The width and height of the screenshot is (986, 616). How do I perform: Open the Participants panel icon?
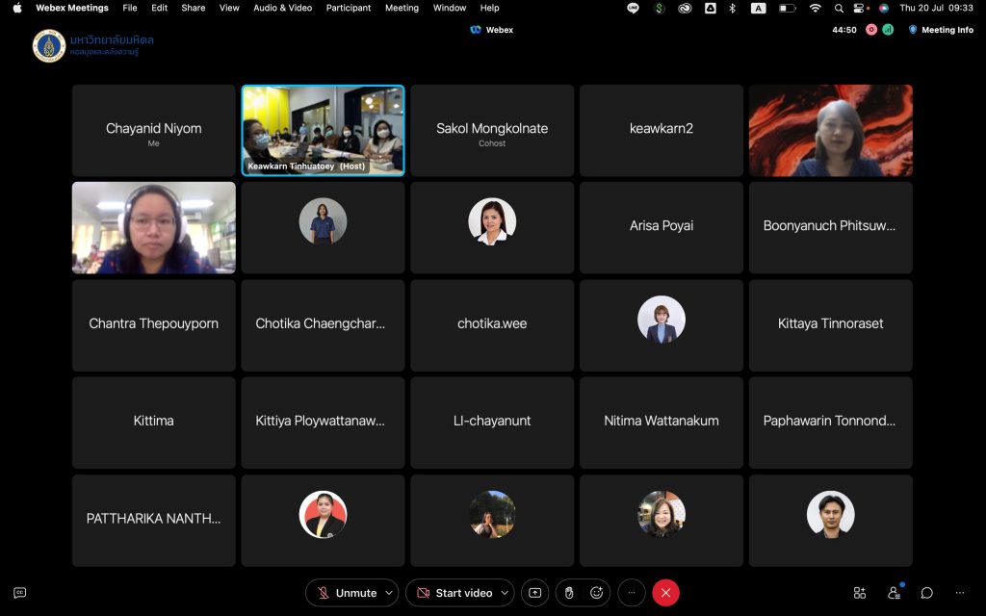pos(894,593)
